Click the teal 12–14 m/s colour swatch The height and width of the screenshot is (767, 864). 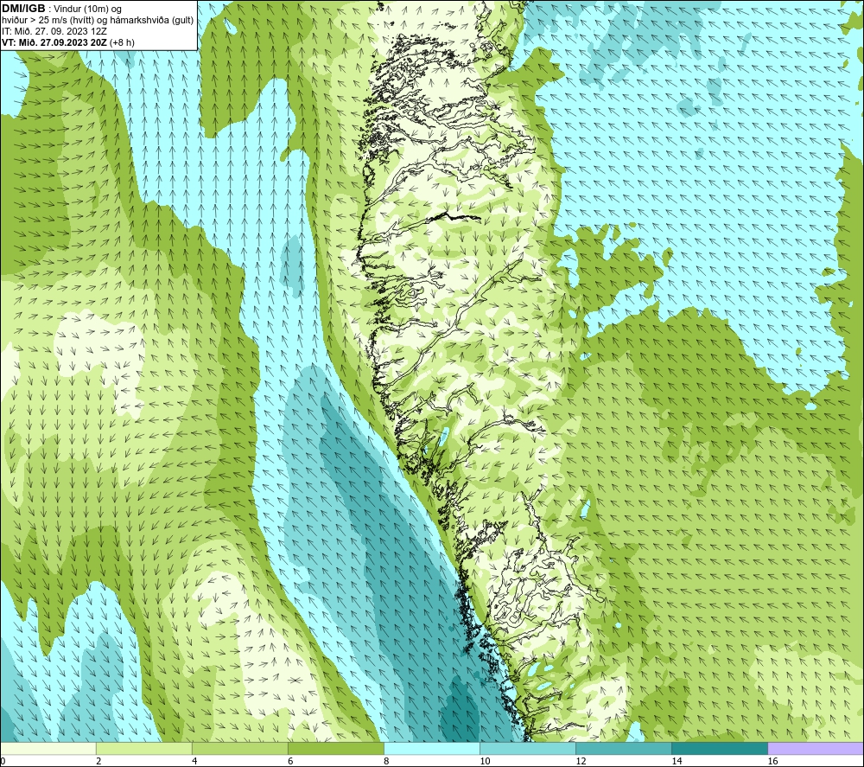[x=624, y=748]
